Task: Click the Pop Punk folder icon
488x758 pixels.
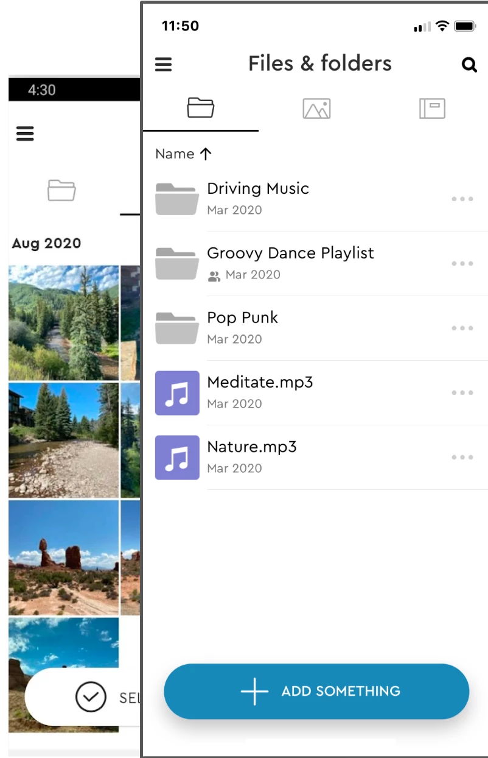Action: click(177, 328)
